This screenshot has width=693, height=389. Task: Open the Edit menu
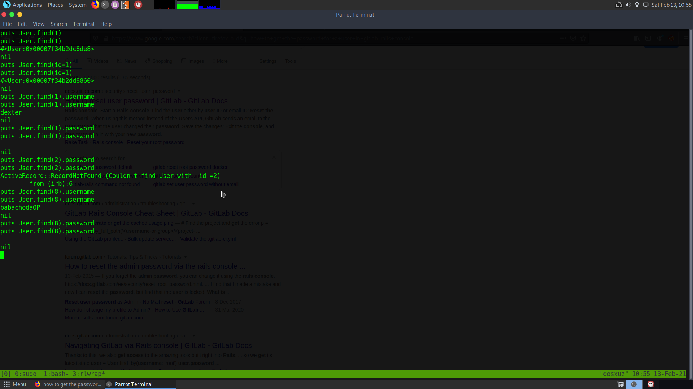pyautogui.click(x=22, y=24)
